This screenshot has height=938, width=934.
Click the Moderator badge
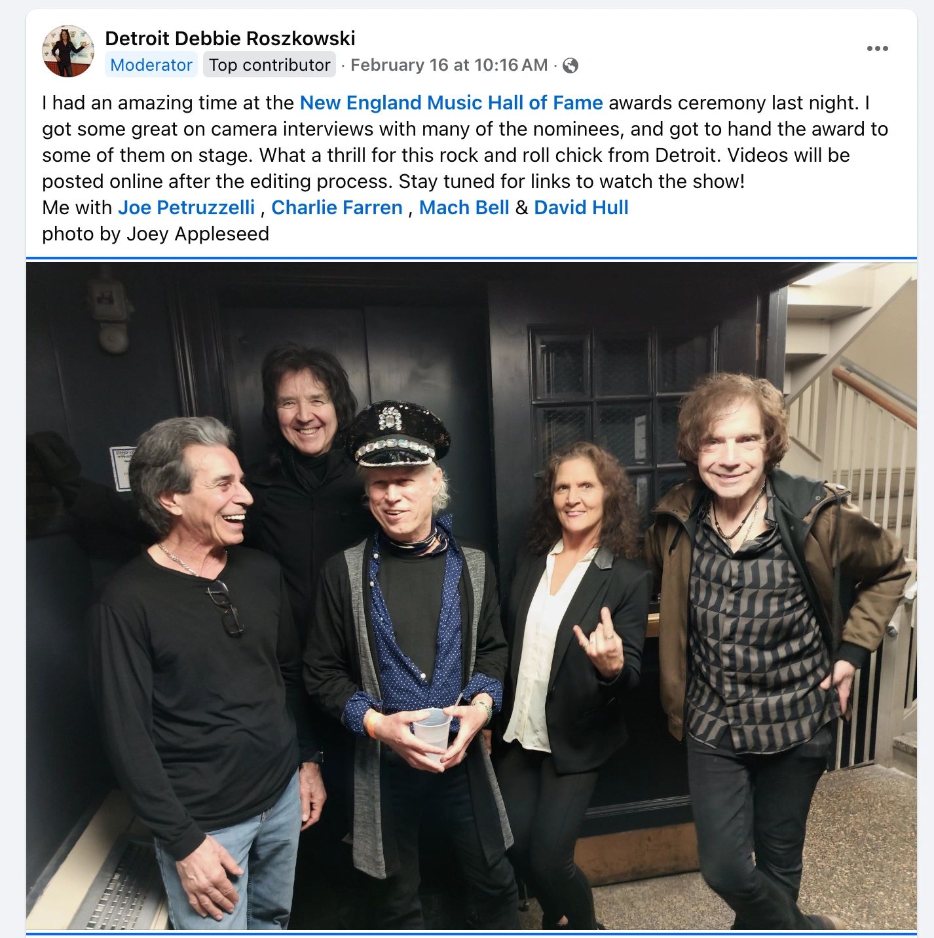151,65
